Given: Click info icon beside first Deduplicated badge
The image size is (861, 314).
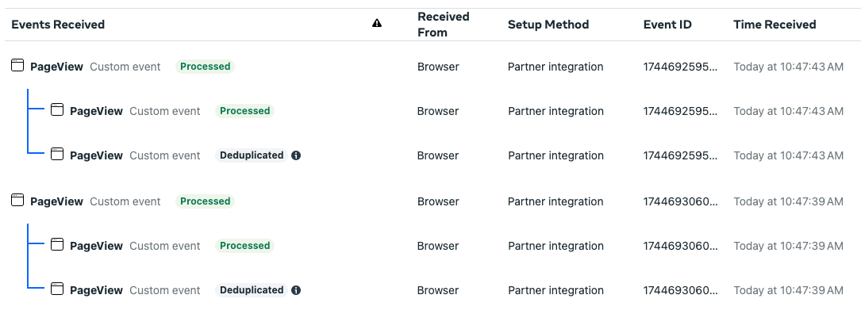Looking at the screenshot, I should pyautogui.click(x=296, y=155).
